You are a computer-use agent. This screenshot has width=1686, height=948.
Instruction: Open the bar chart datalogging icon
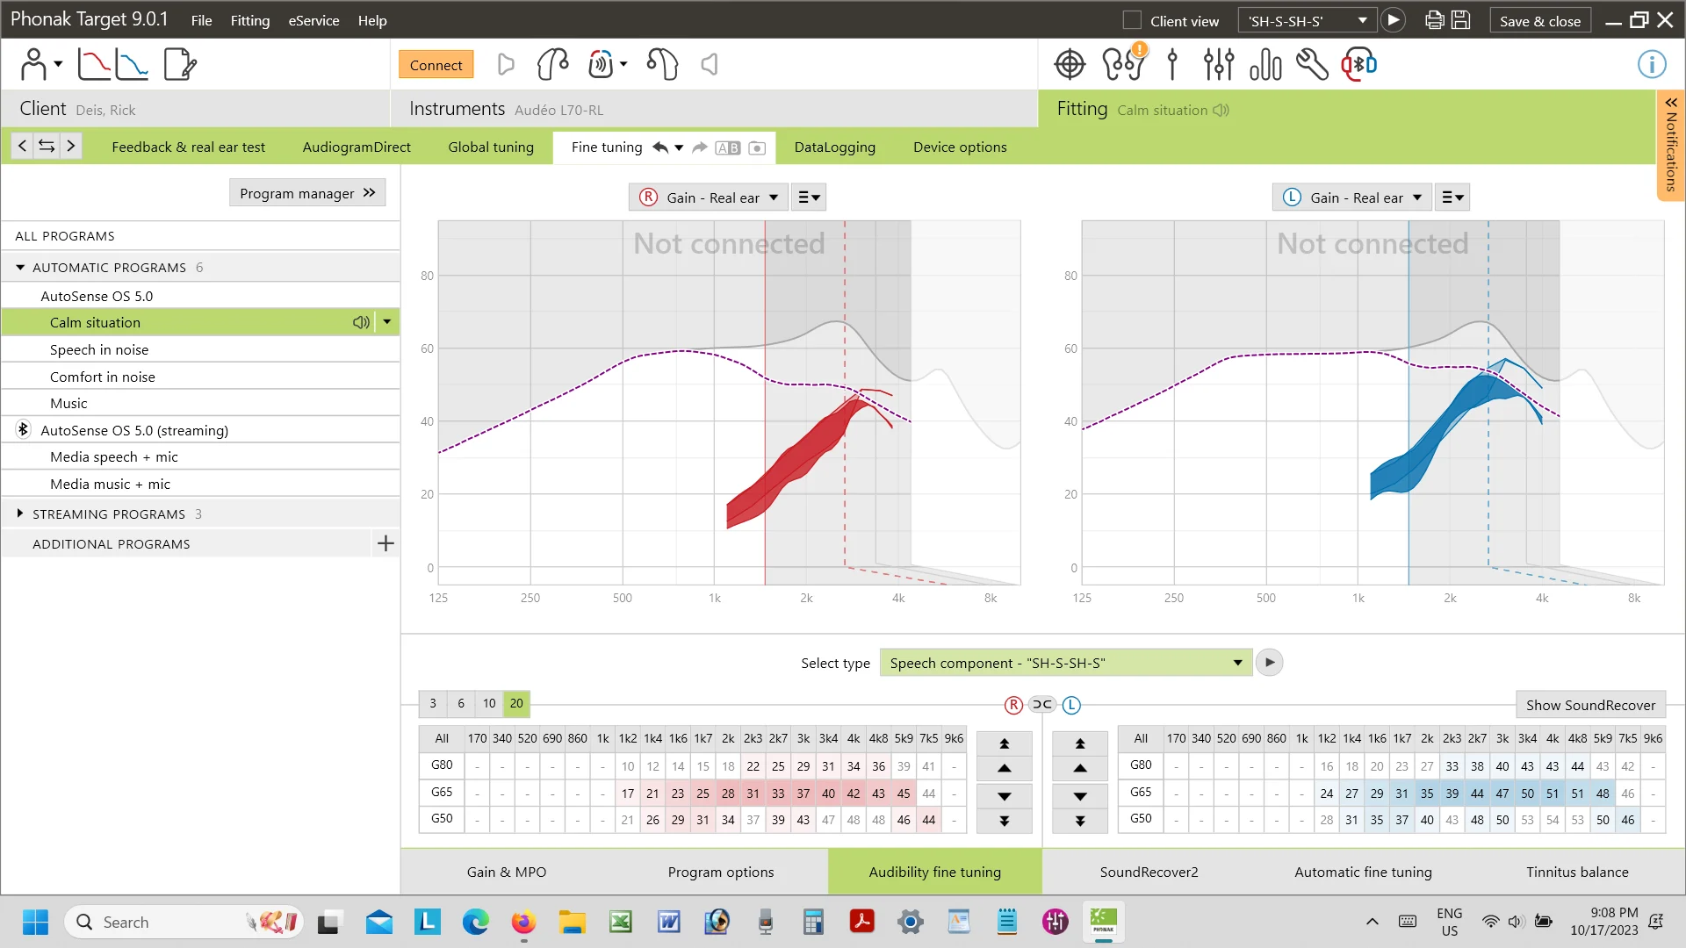pos(1265,64)
